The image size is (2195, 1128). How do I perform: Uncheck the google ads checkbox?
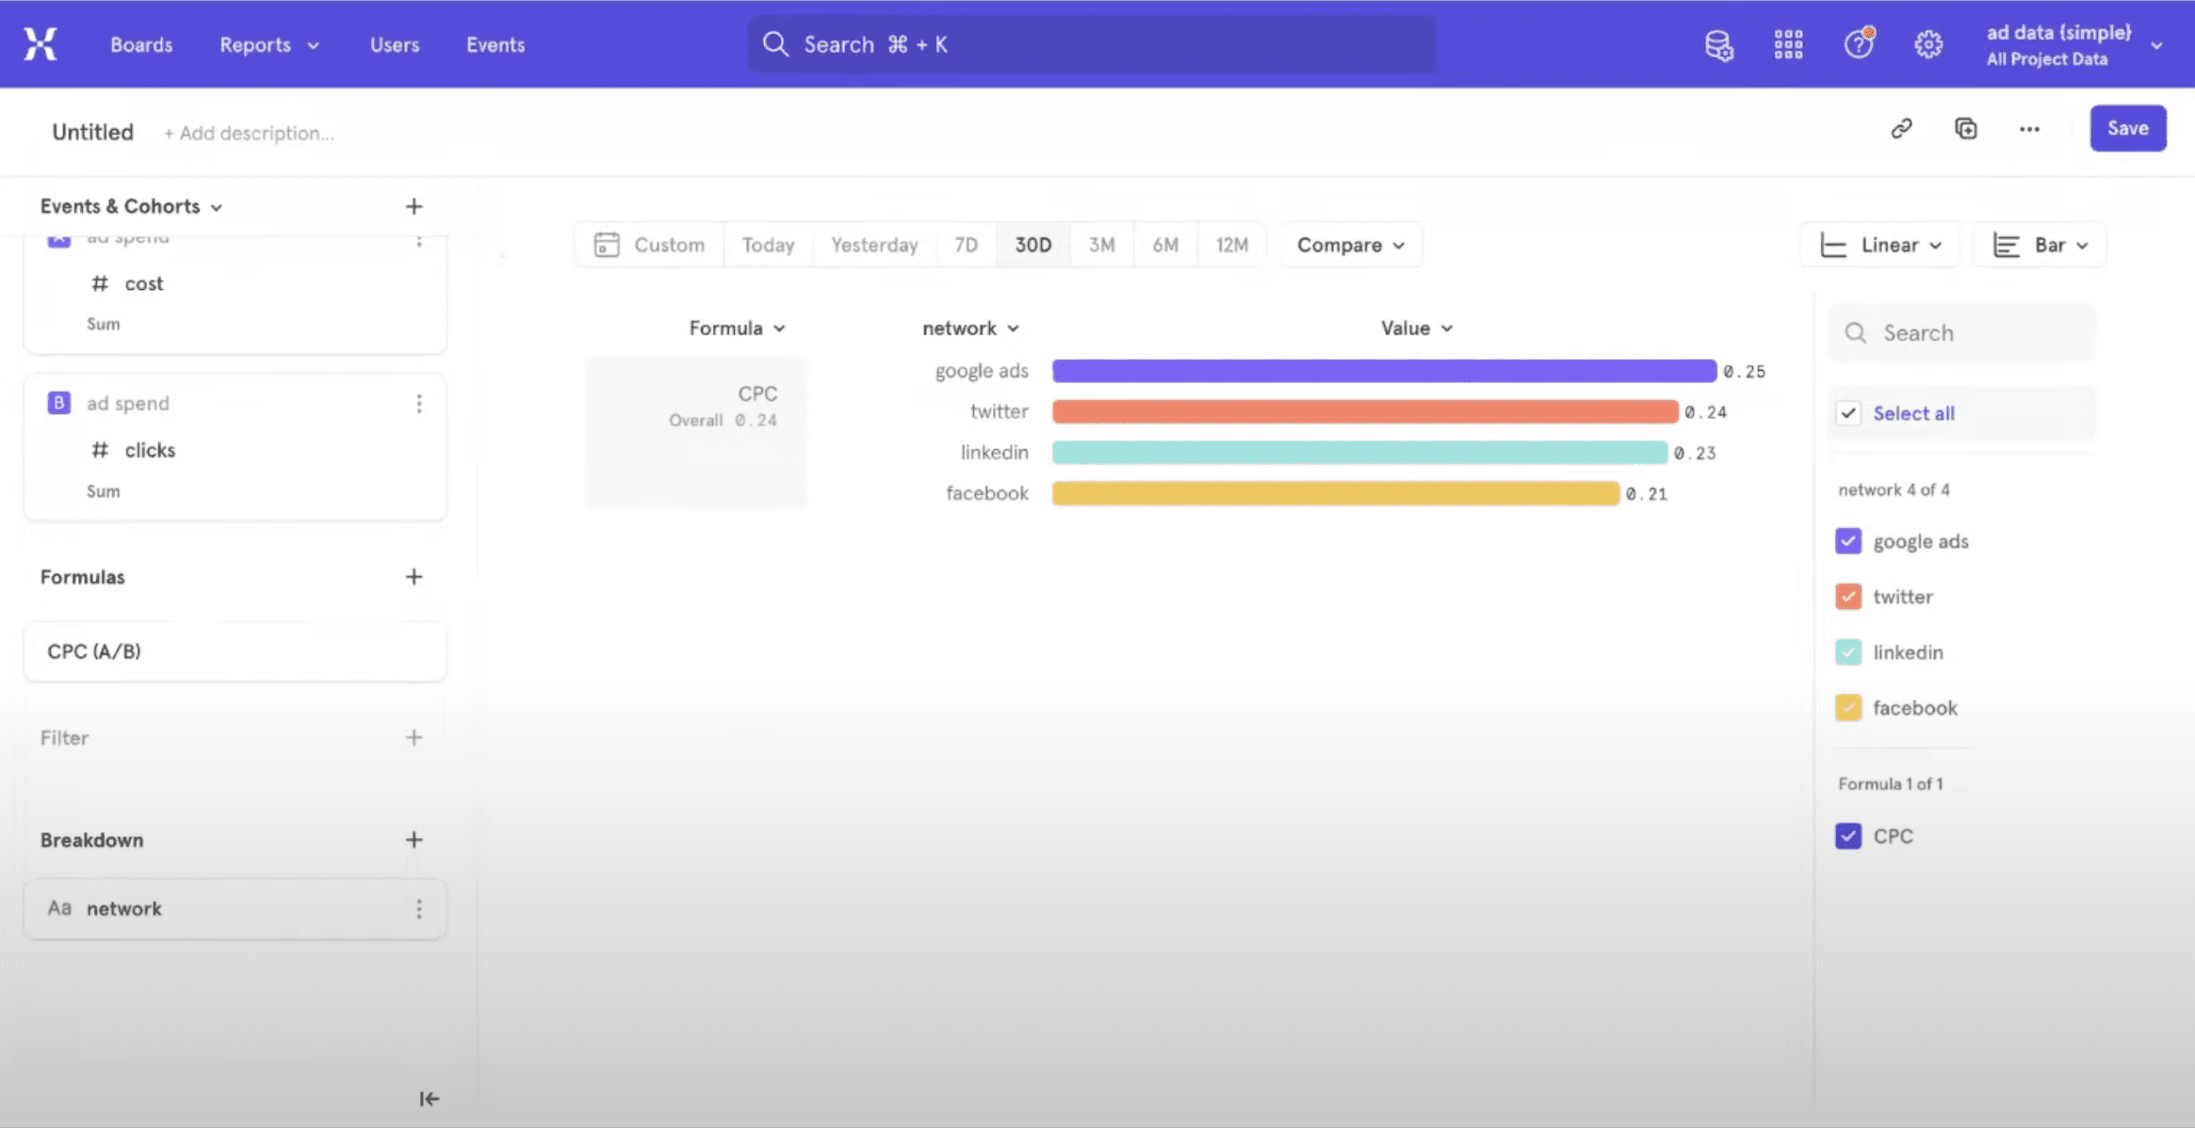[1848, 541]
